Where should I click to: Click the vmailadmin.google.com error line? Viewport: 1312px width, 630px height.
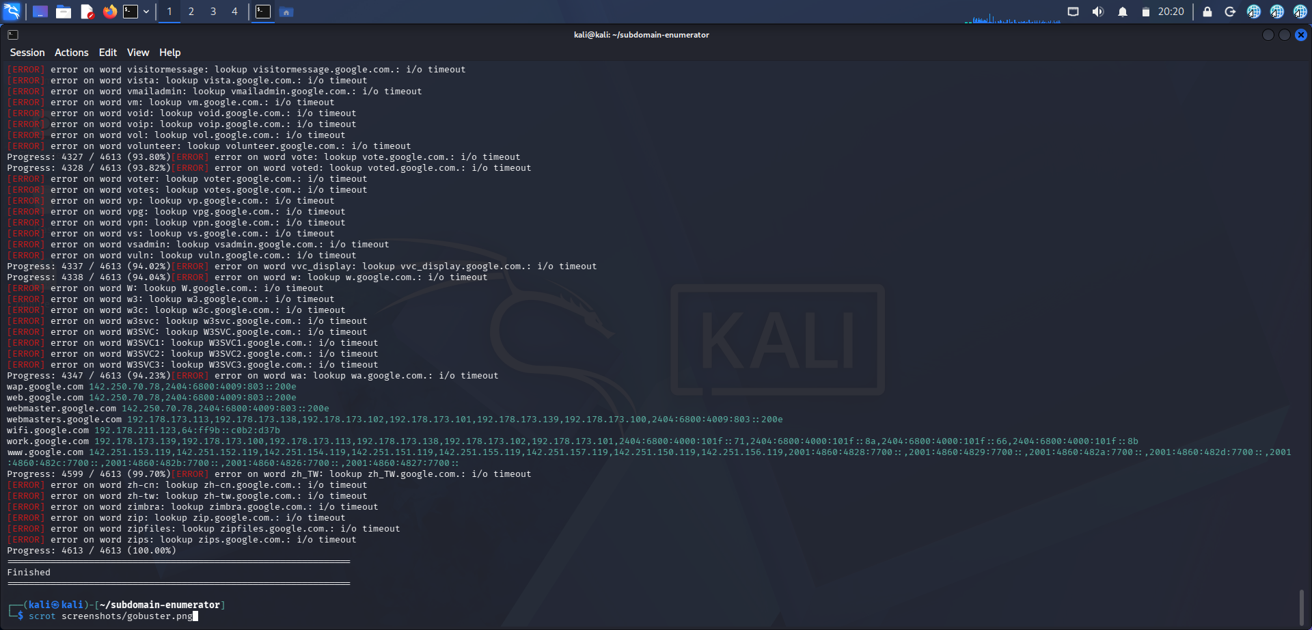coord(215,92)
